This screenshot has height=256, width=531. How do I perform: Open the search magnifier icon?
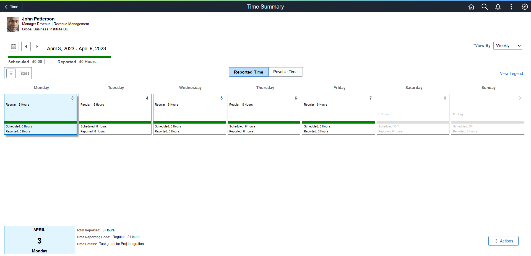pos(485,7)
